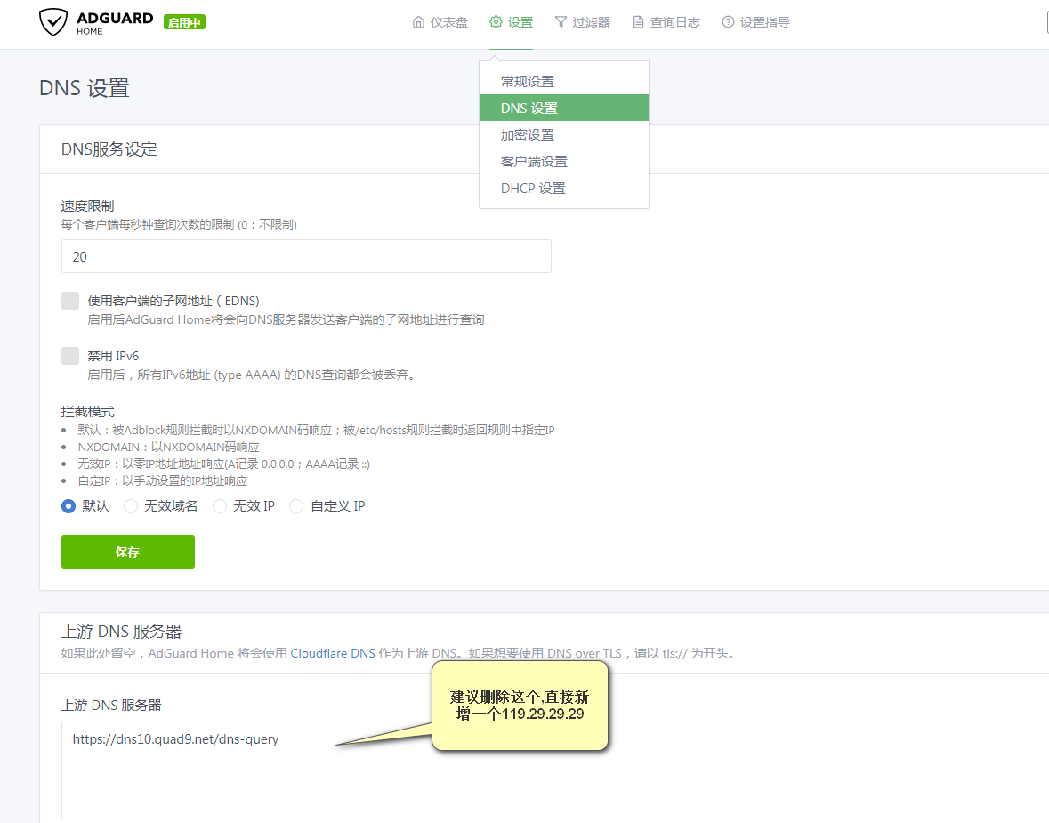This screenshot has height=823, width=1049.
Task: Open the 查询日志 document icon
Action: (638, 22)
